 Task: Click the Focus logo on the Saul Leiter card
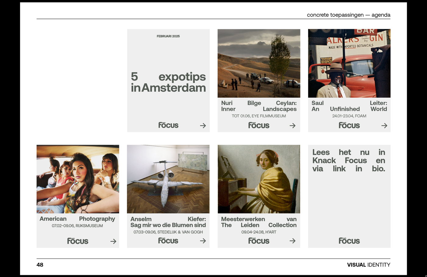[x=349, y=125]
